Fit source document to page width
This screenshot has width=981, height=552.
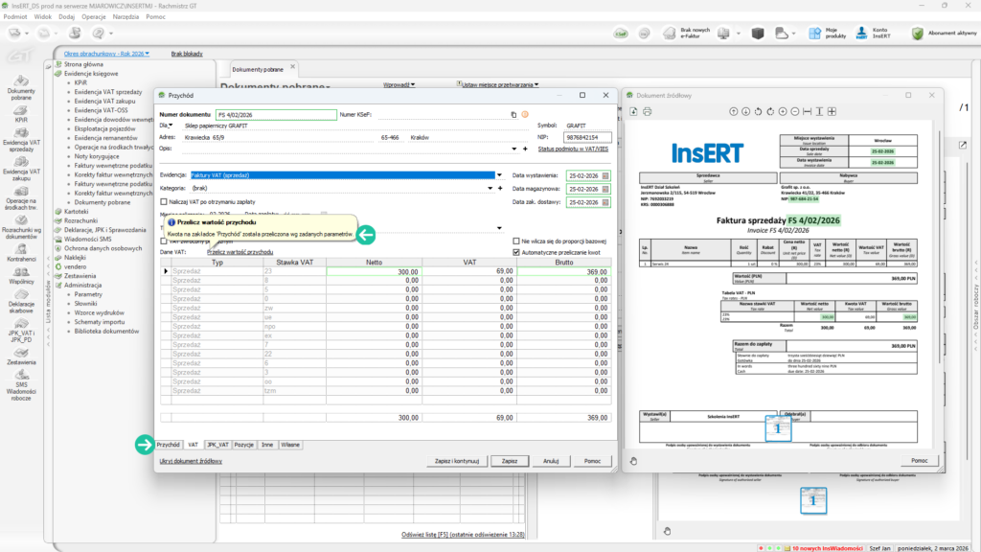[x=808, y=111]
